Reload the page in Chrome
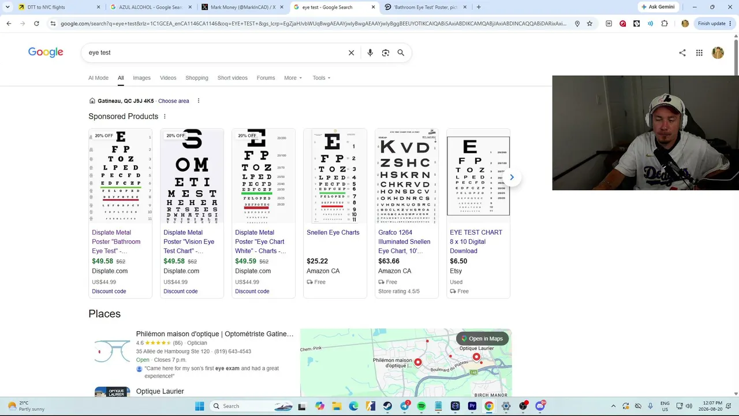This screenshot has width=739, height=416. [36, 24]
